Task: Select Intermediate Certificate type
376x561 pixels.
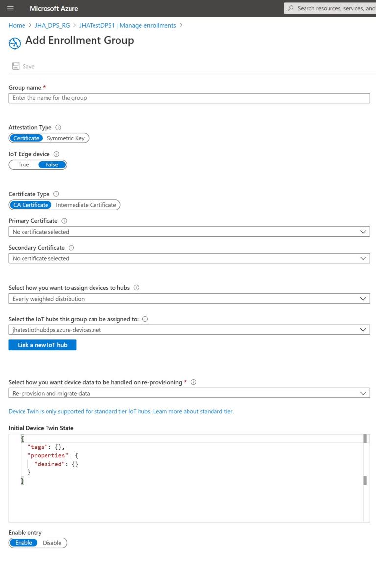Action: point(86,205)
